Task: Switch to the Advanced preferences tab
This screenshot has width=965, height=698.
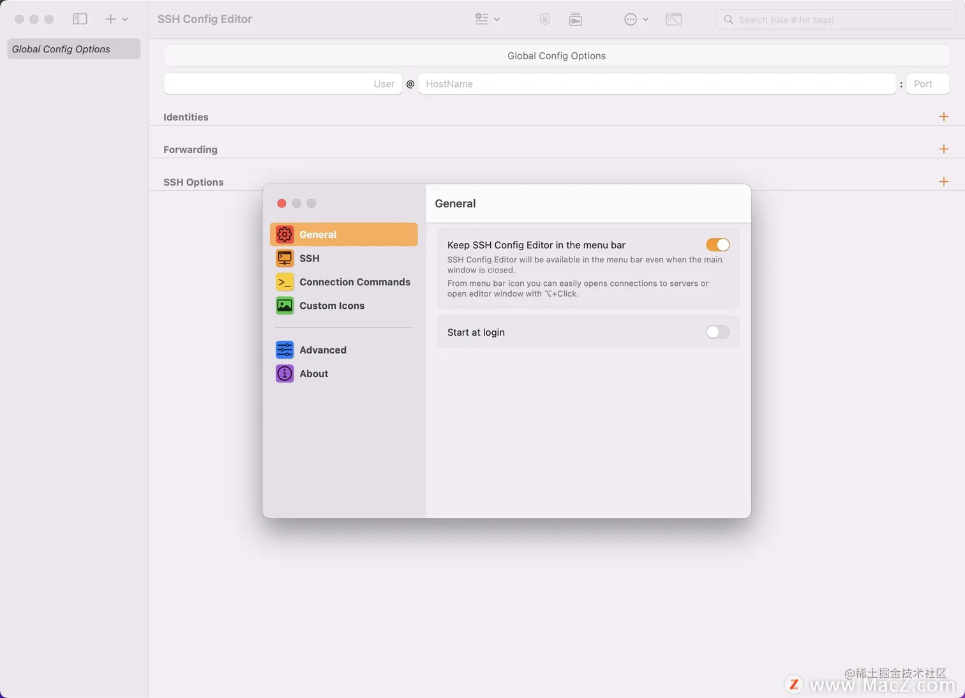Action: click(344, 350)
